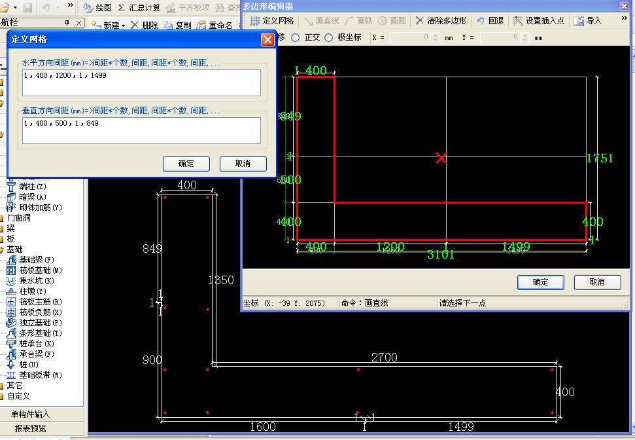Click the save disk icon in the main toolbar

pos(27,7)
